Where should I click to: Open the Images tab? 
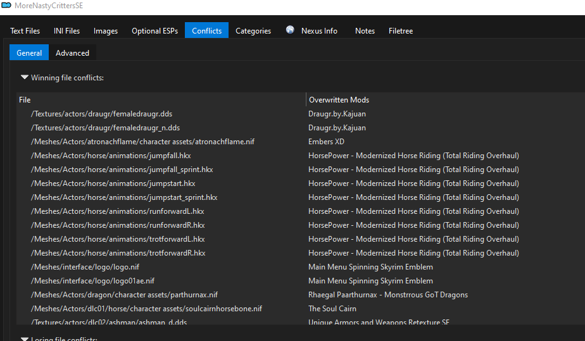pos(106,31)
